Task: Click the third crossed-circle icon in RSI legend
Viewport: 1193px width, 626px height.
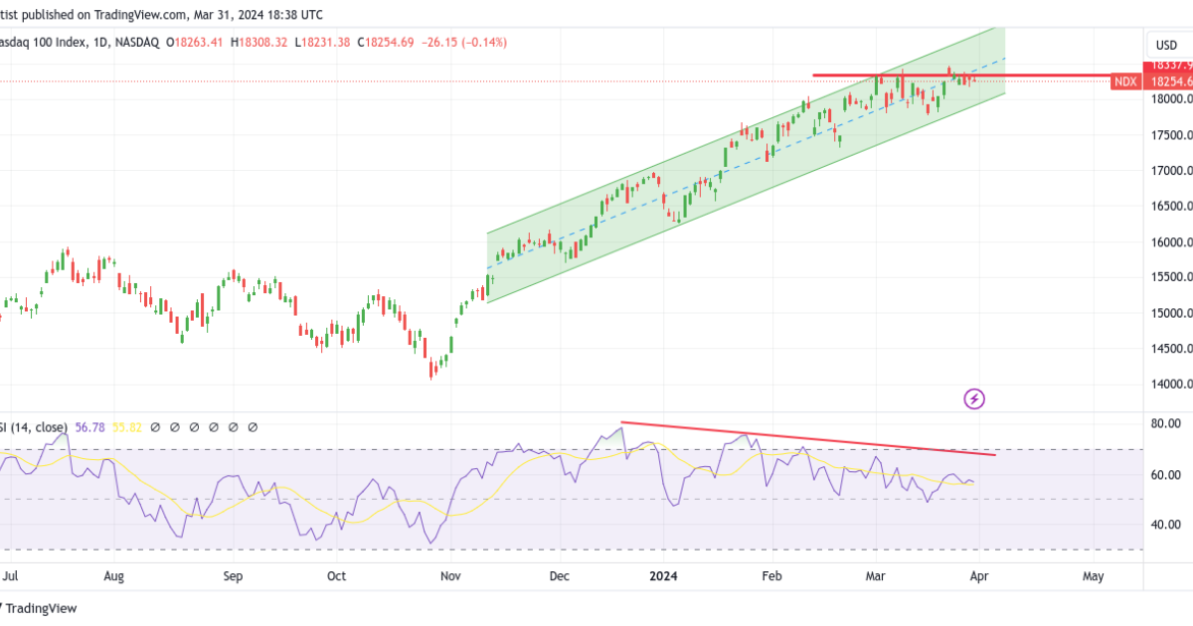Action: tap(195, 427)
